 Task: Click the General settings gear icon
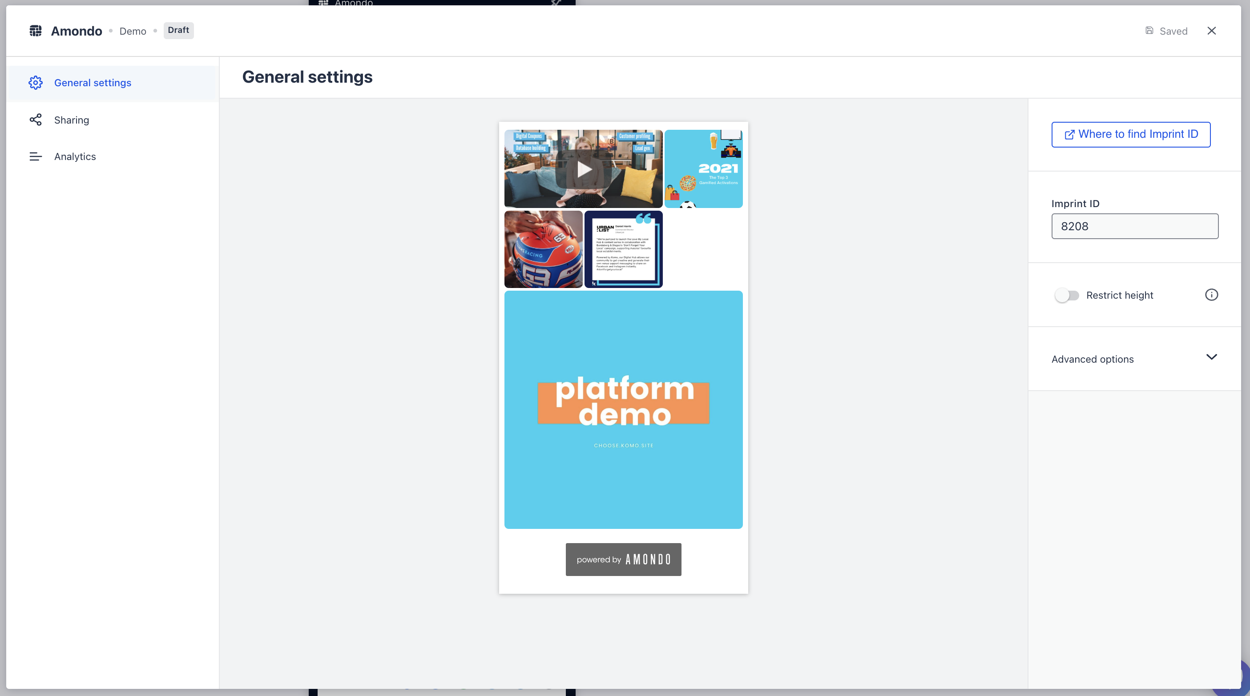[x=36, y=83]
